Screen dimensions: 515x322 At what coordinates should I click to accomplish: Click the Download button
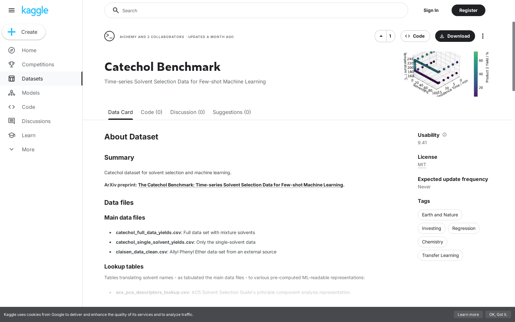(455, 36)
